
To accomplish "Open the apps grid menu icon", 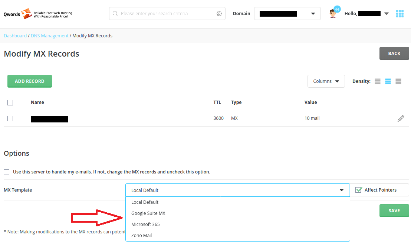I will coord(400,14).
